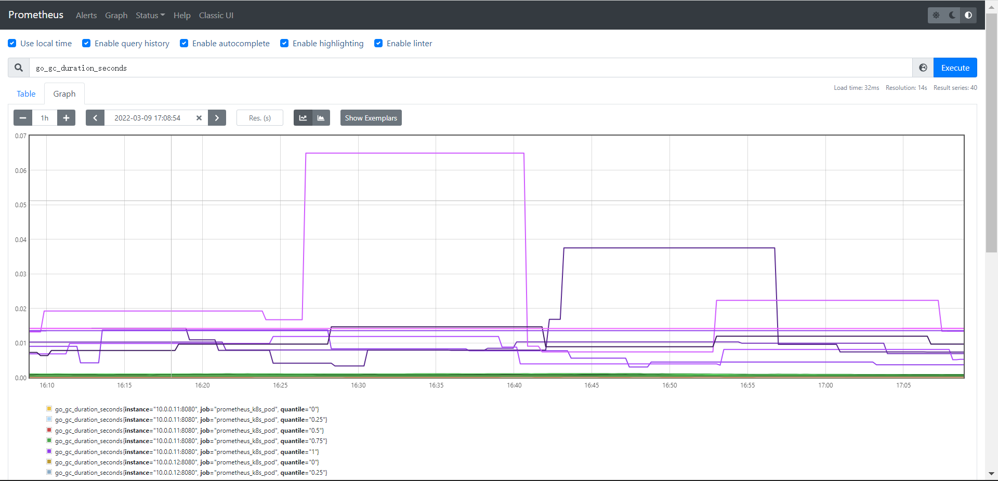
Task: Click the metrics explorer globe icon
Action: coord(923,68)
